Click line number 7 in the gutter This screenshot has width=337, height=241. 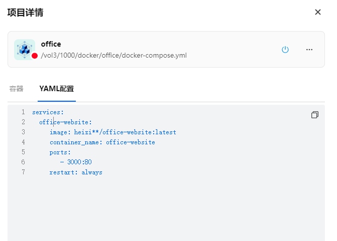point(23,172)
